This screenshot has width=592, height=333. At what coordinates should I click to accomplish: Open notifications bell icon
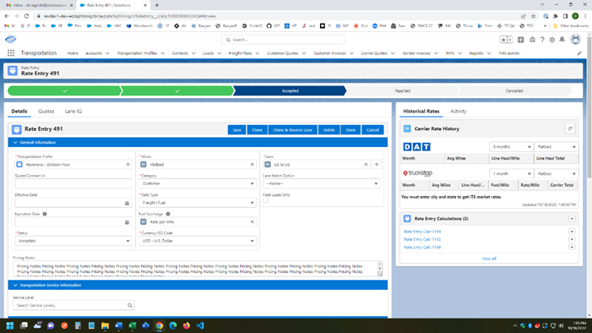(562, 40)
